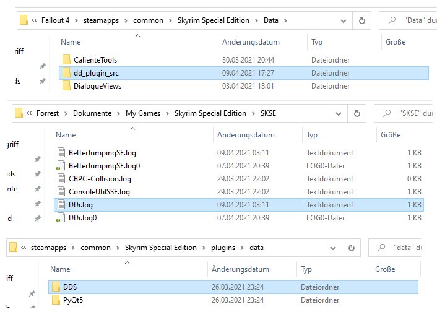
Task: Click LOG0-Datei type of DDi.log0
Action: 325,218
